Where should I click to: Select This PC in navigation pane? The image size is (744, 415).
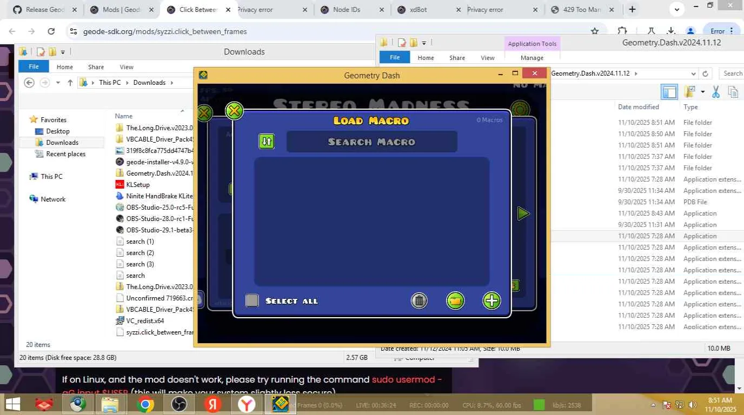(51, 177)
